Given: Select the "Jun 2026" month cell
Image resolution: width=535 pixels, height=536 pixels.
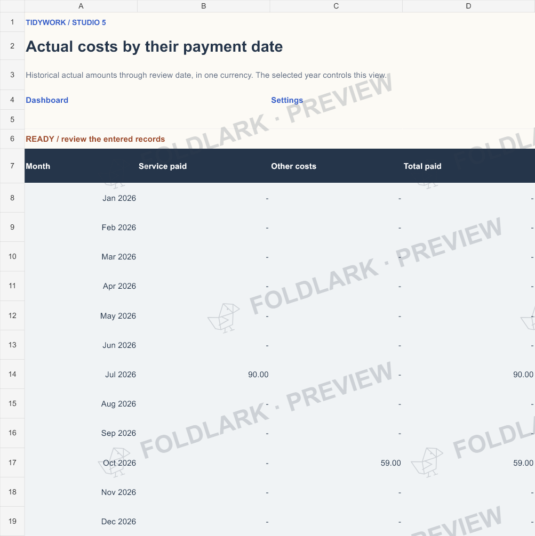Looking at the screenshot, I should [x=81, y=345].
